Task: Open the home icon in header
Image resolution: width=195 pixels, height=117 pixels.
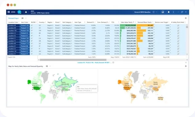Action: [26, 12]
